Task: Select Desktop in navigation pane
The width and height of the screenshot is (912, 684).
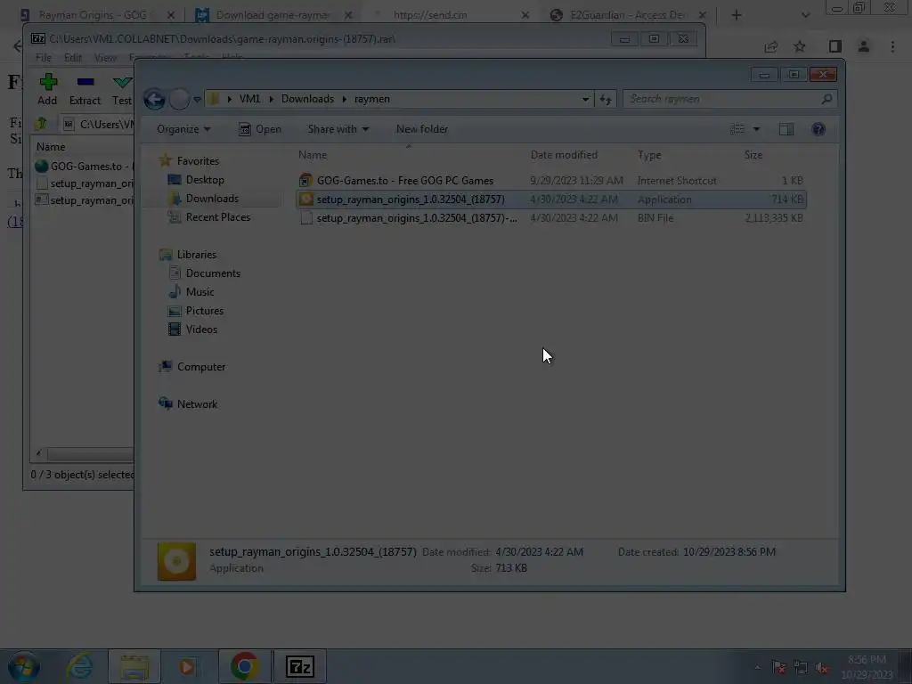Action: pos(196,180)
